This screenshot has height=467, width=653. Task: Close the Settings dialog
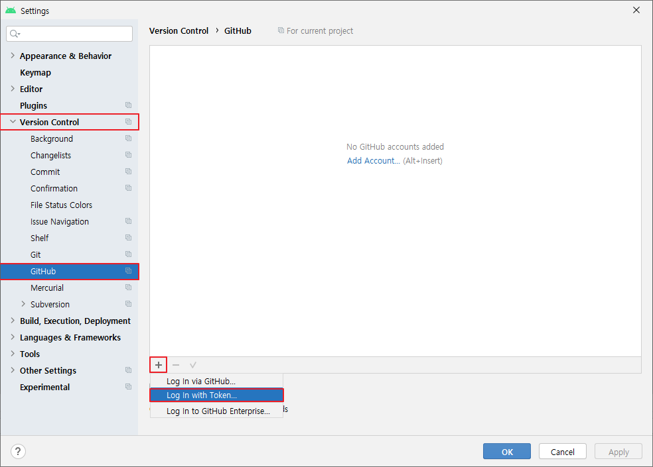click(x=636, y=10)
